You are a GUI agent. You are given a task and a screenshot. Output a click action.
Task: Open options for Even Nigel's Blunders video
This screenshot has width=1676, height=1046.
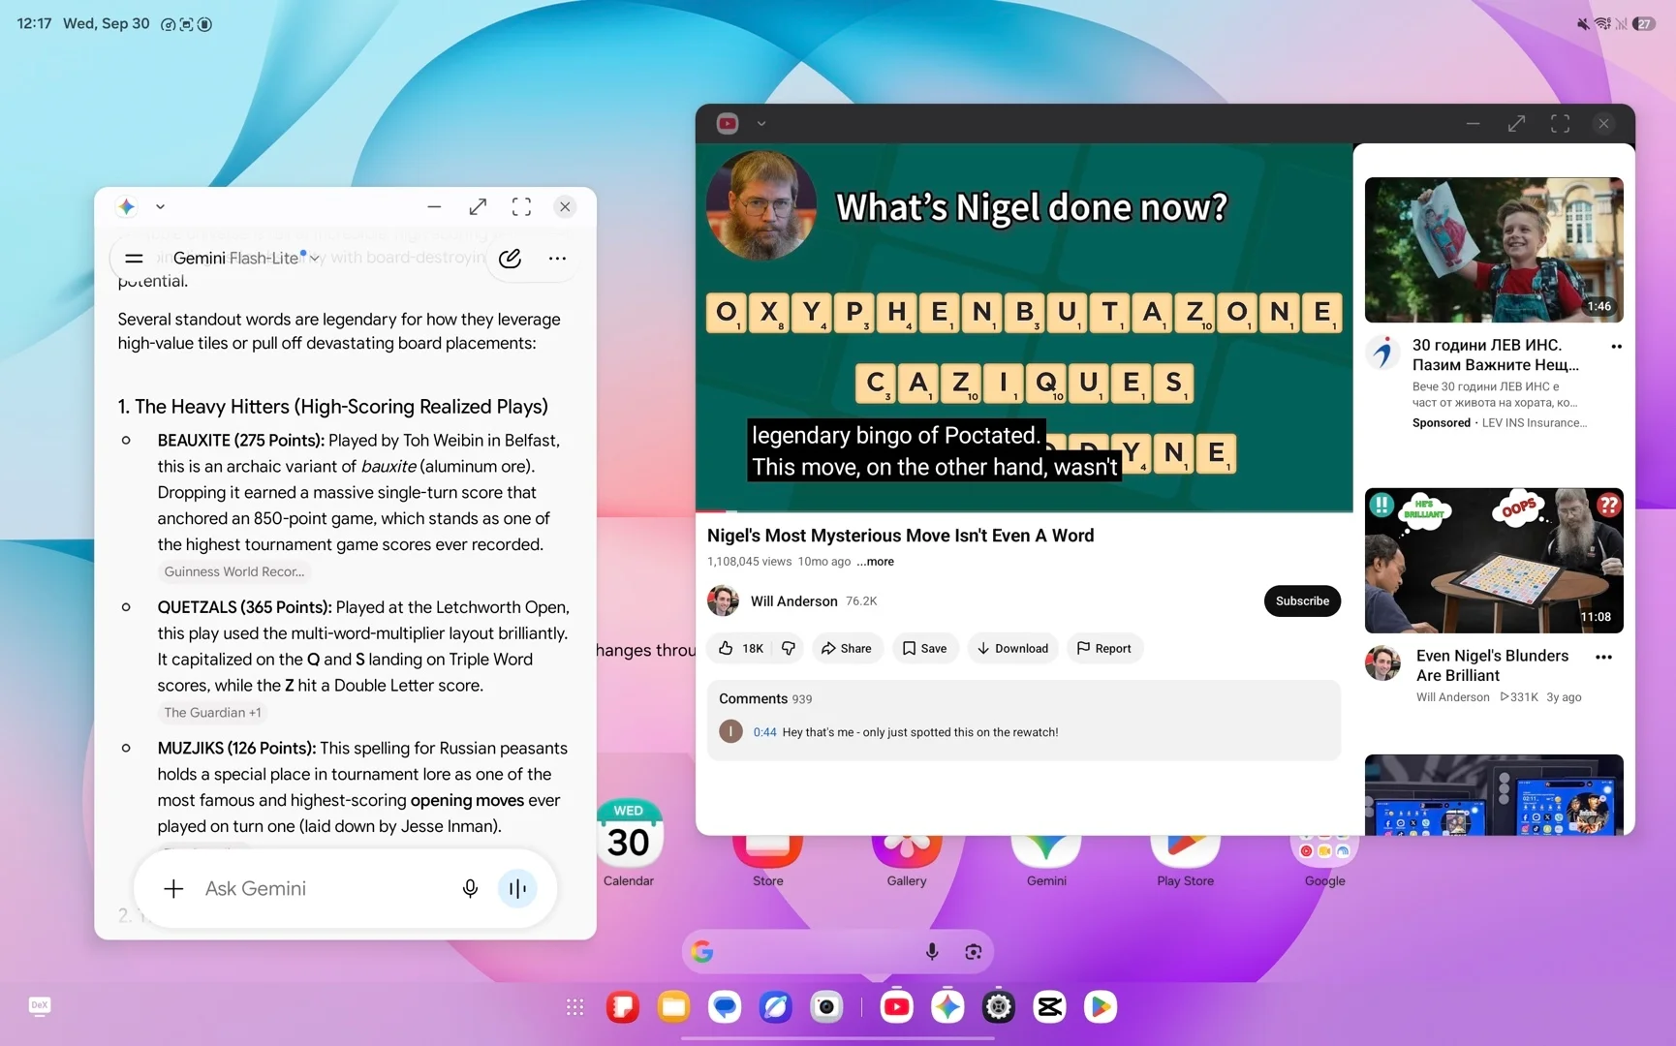(x=1604, y=657)
